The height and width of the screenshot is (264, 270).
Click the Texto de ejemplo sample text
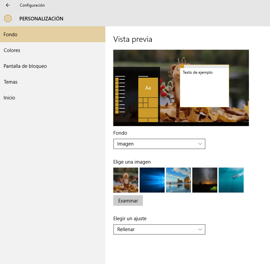[198, 72]
